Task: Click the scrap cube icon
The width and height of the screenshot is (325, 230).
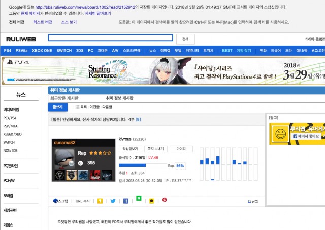Action: [55, 201]
